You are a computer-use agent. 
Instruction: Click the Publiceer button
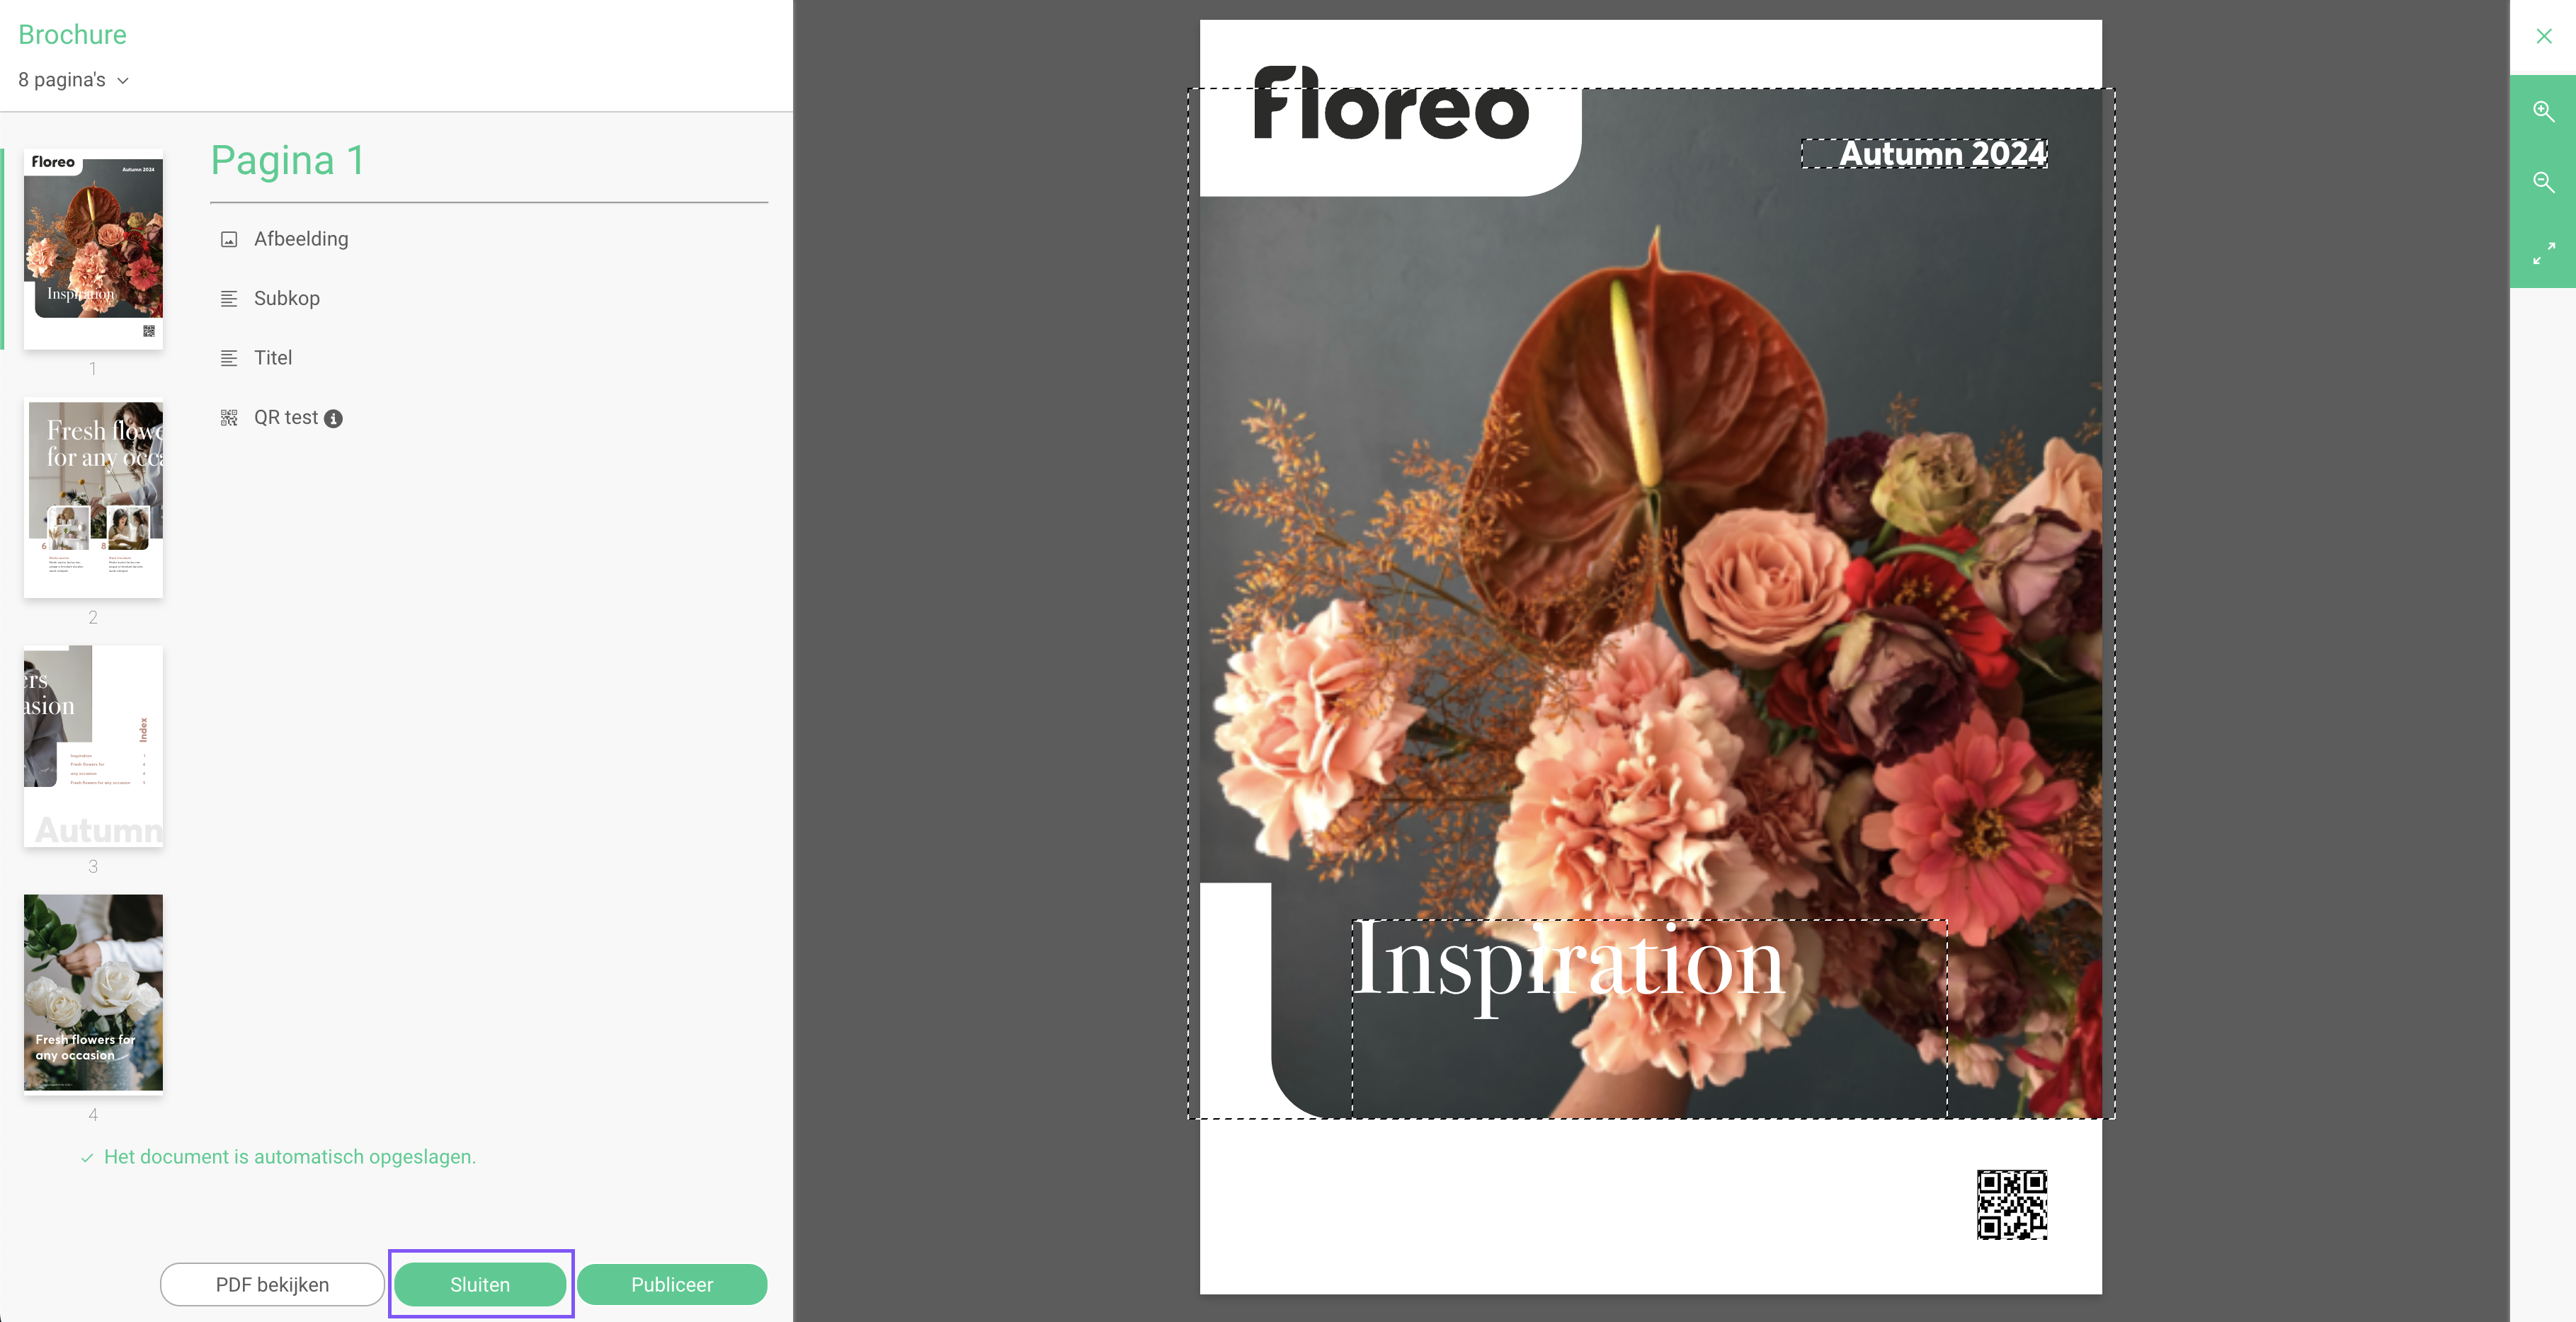pyautogui.click(x=672, y=1284)
